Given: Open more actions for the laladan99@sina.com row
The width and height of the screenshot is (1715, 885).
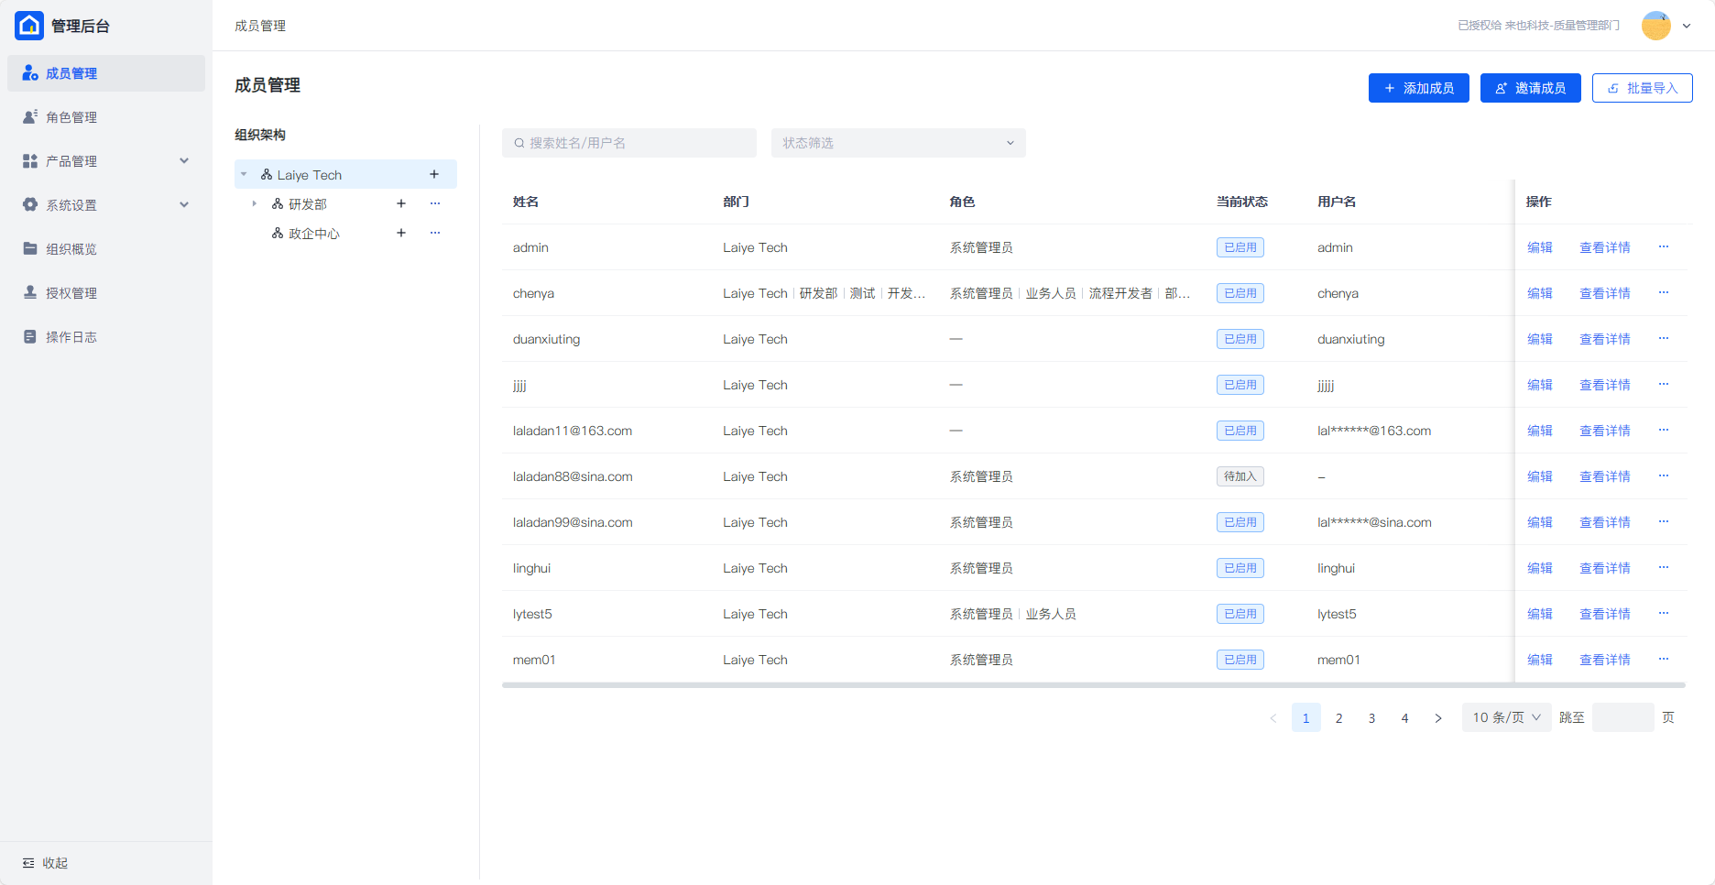Looking at the screenshot, I should [1664, 521].
